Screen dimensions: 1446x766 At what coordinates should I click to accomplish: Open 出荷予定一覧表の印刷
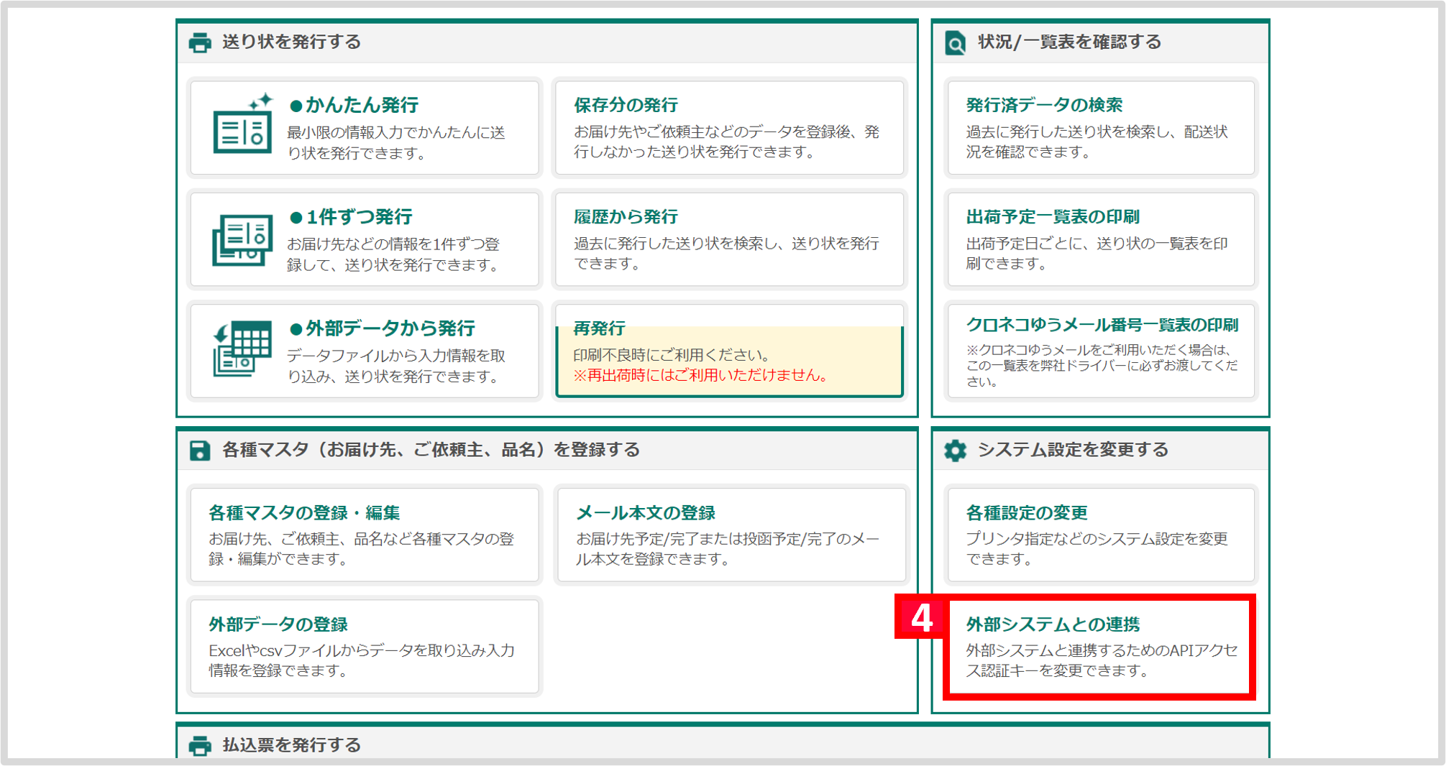1100,239
